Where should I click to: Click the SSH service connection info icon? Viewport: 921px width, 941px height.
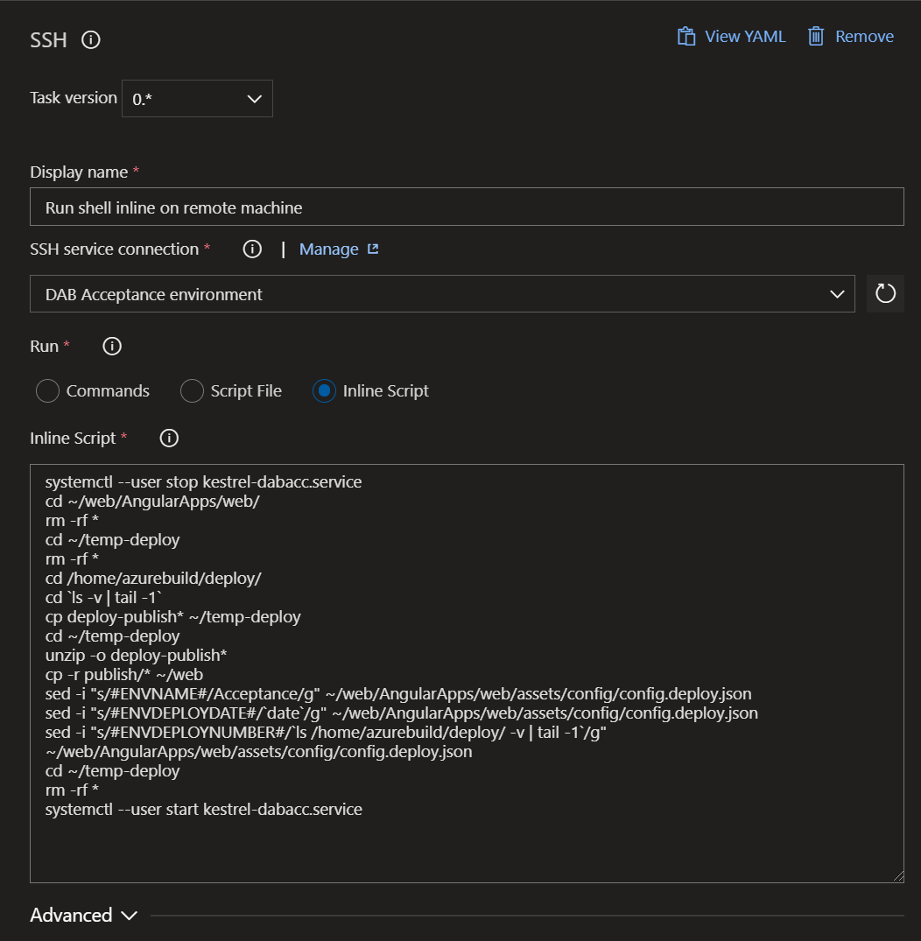point(252,249)
